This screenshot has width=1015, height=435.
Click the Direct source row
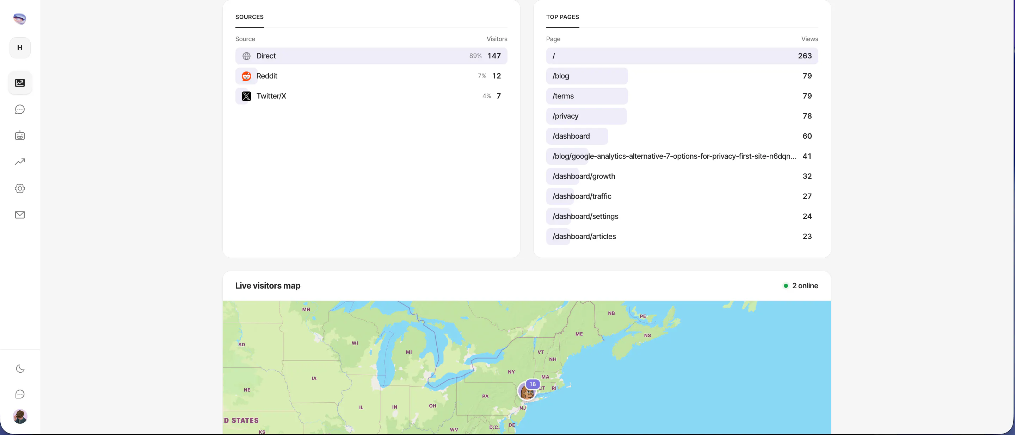(371, 56)
